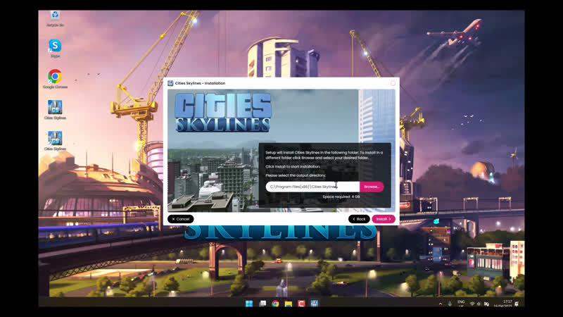Close the Cities Skylines installation window
Viewport: 563px width, 317px height.
click(393, 83)
